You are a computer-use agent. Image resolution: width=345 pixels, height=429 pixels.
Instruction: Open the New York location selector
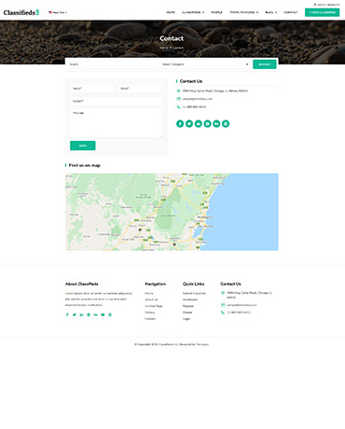[58, 12]
